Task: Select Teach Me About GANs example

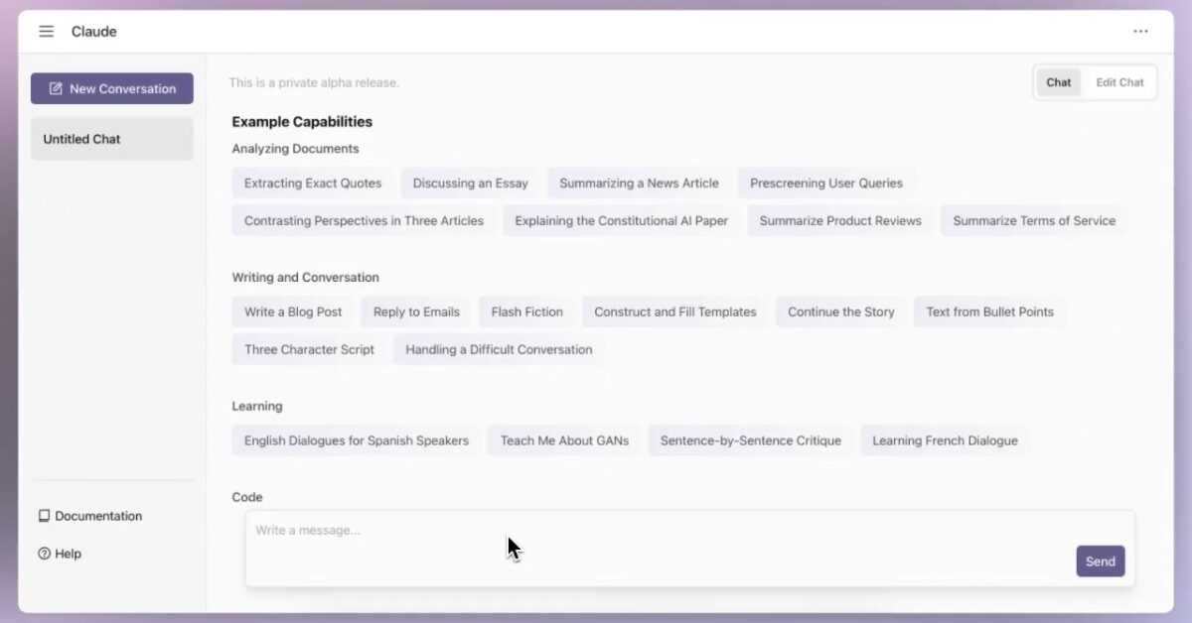Action: 564,440
